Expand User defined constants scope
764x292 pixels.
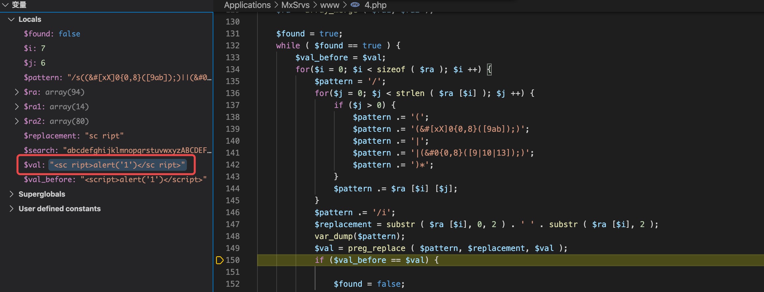pyautogui.click(x=11, y=209)
